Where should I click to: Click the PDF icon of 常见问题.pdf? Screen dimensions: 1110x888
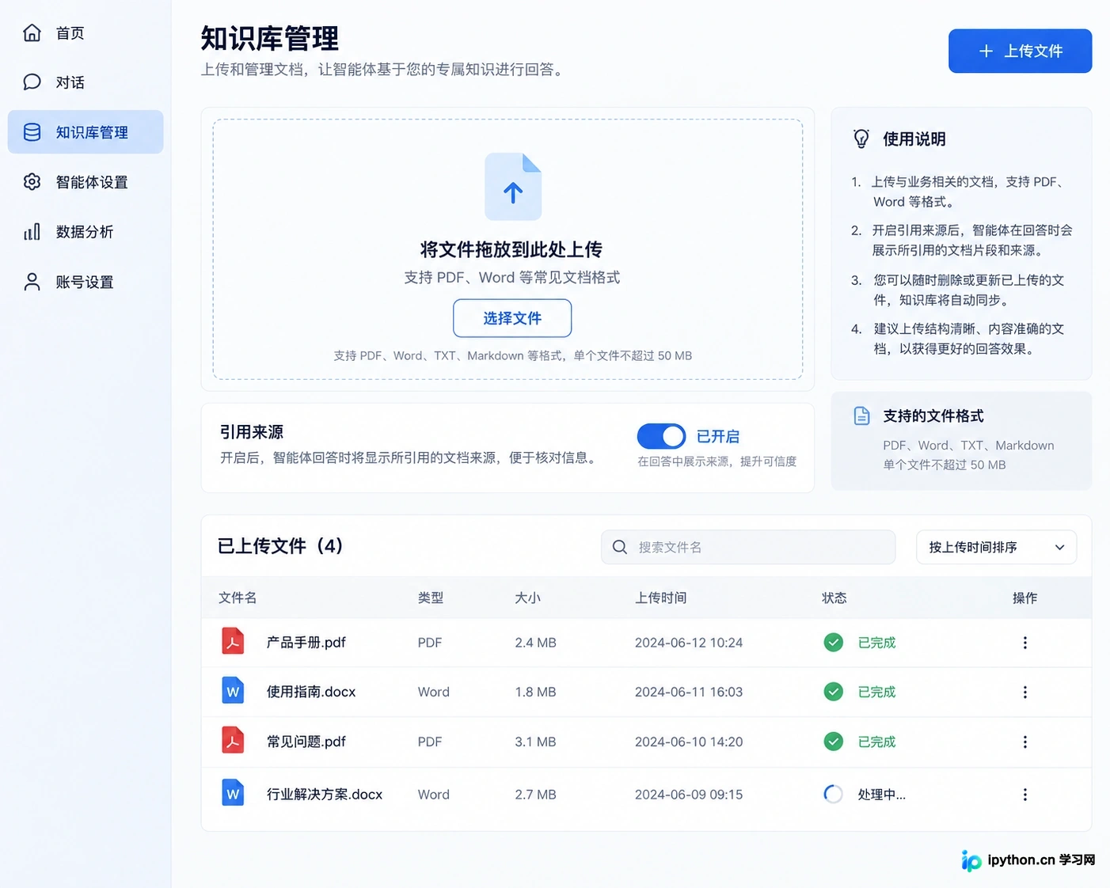233,741
